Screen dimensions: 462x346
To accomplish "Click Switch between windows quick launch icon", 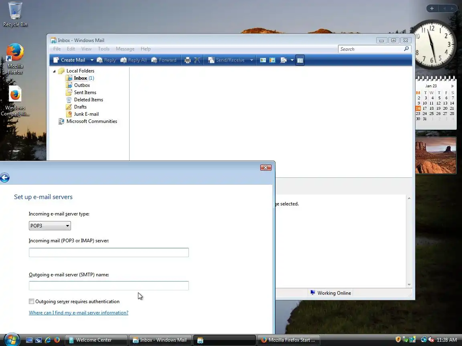I will (x=38, y=340).
